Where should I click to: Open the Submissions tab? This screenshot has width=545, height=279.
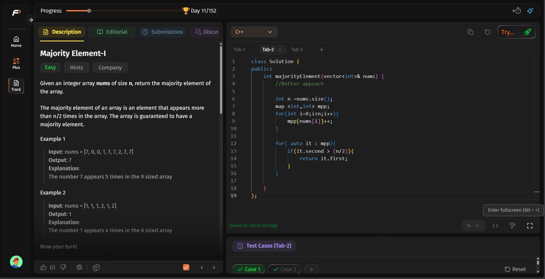click(x=162, y=32)
